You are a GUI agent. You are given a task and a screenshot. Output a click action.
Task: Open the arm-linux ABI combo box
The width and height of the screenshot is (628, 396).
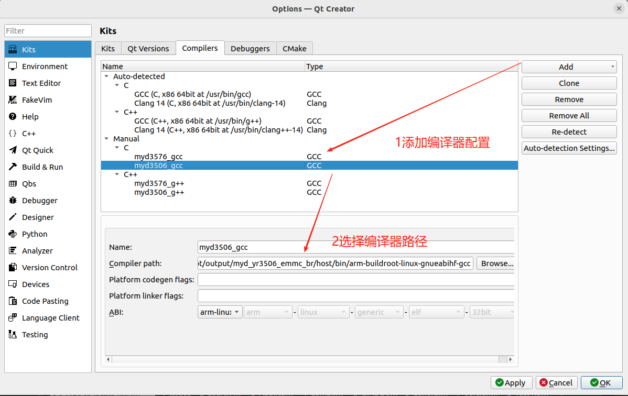[220, 312]
